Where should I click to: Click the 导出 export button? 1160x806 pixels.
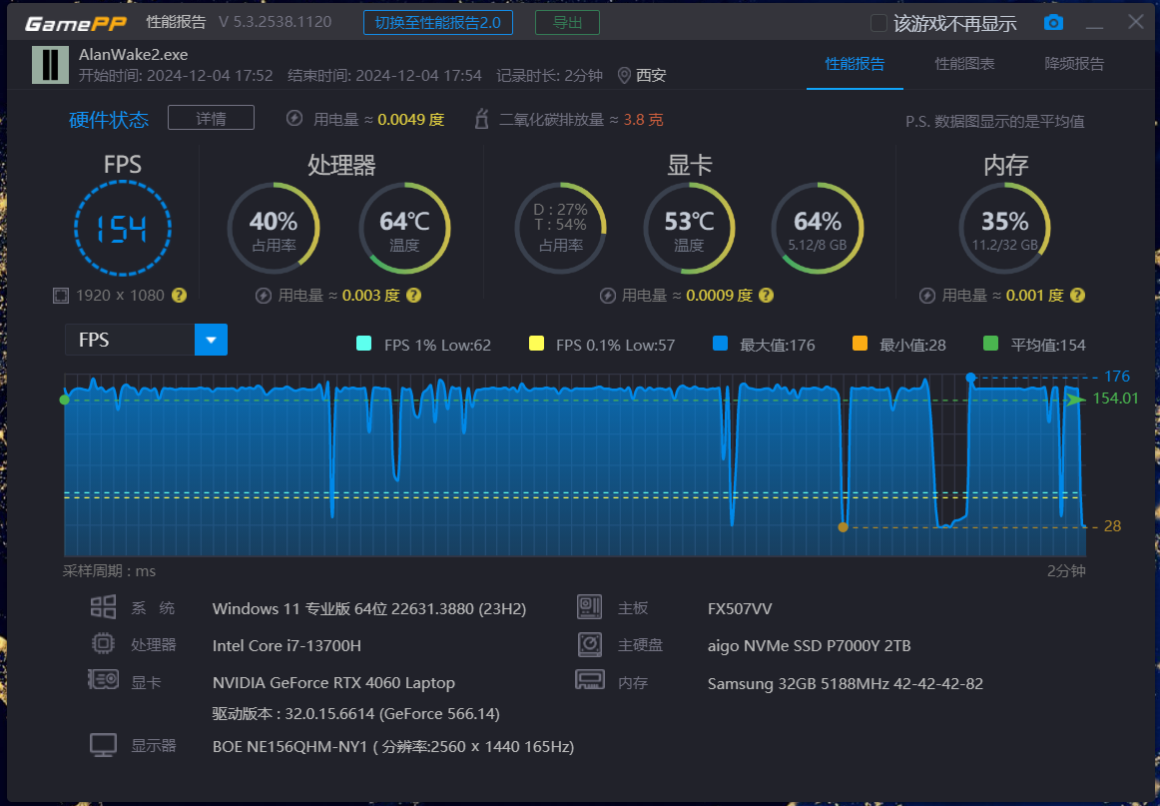567,23
